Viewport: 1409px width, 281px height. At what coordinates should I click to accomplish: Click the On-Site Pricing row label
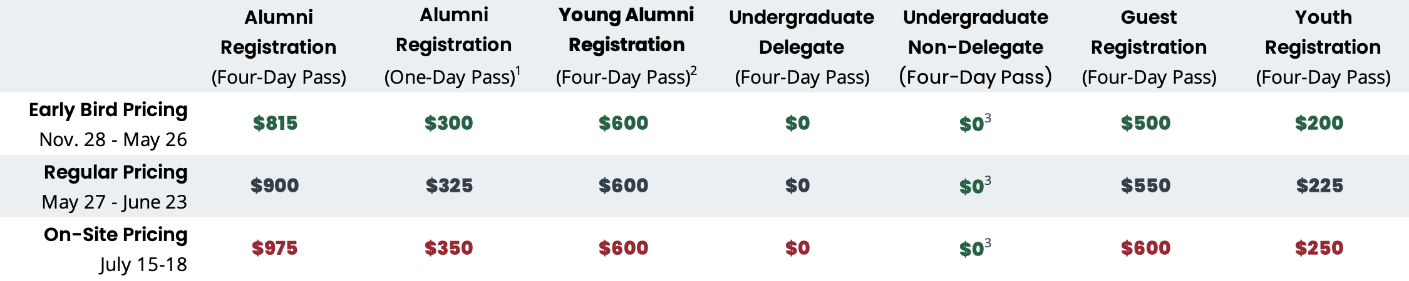click(x=115, y=235)
